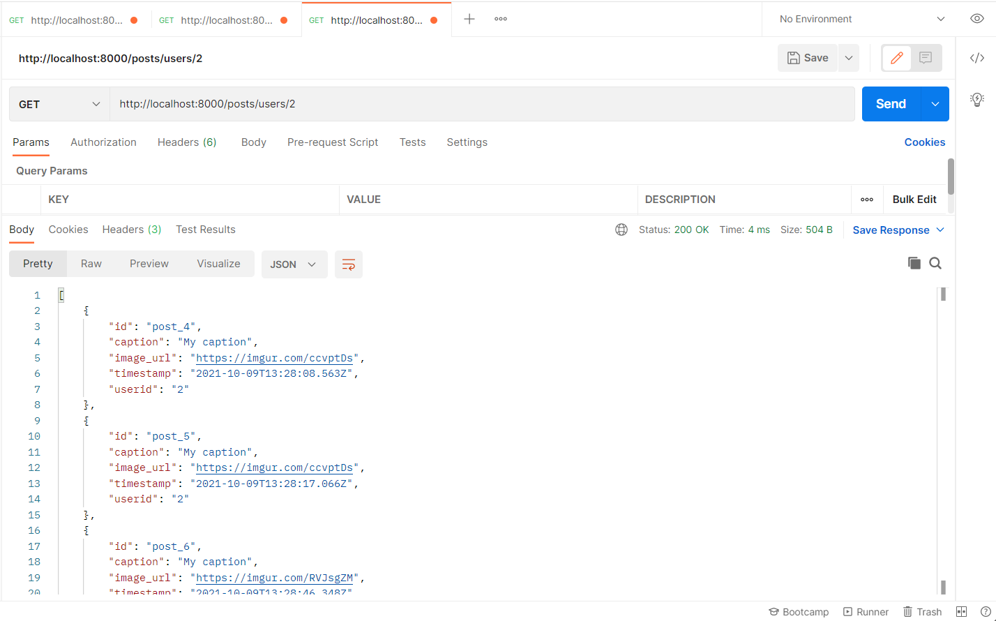Show the environment quick look eye icon
Viewport: 996px width, 621px height.
[x=977, y=19]
